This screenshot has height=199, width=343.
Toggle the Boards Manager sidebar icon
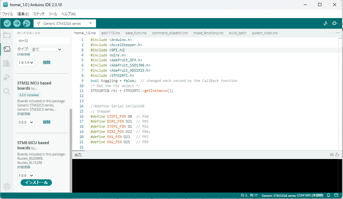coord(7,49)
